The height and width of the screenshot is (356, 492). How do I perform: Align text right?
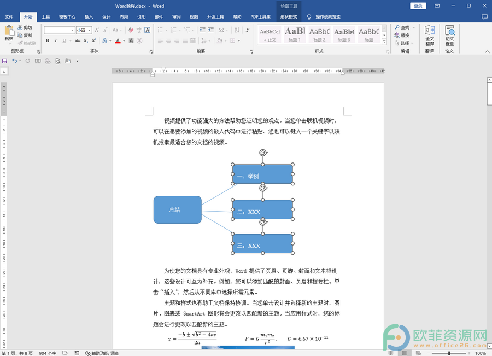[x=177, y=40]
